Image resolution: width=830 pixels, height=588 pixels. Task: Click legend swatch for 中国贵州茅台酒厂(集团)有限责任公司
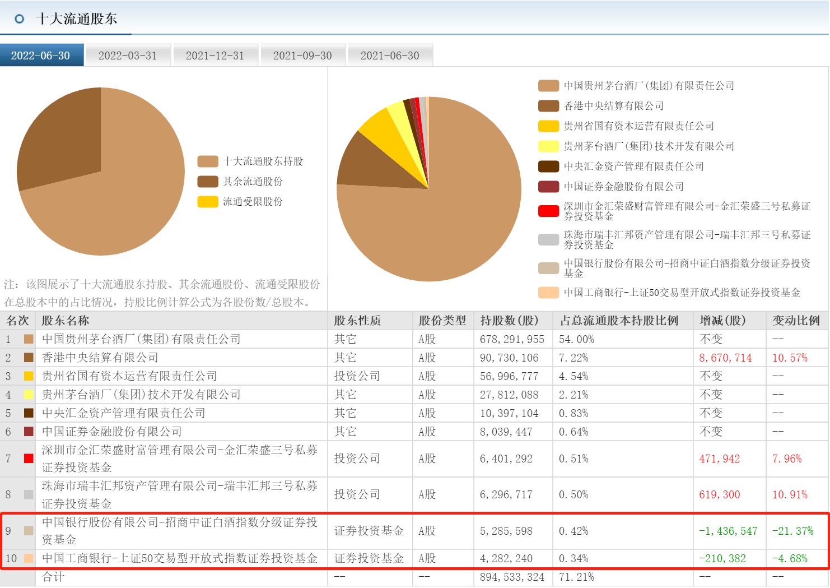click(x=549, y=86)
